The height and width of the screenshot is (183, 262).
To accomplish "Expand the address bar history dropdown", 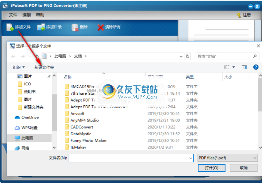I will tap(181, 56).
